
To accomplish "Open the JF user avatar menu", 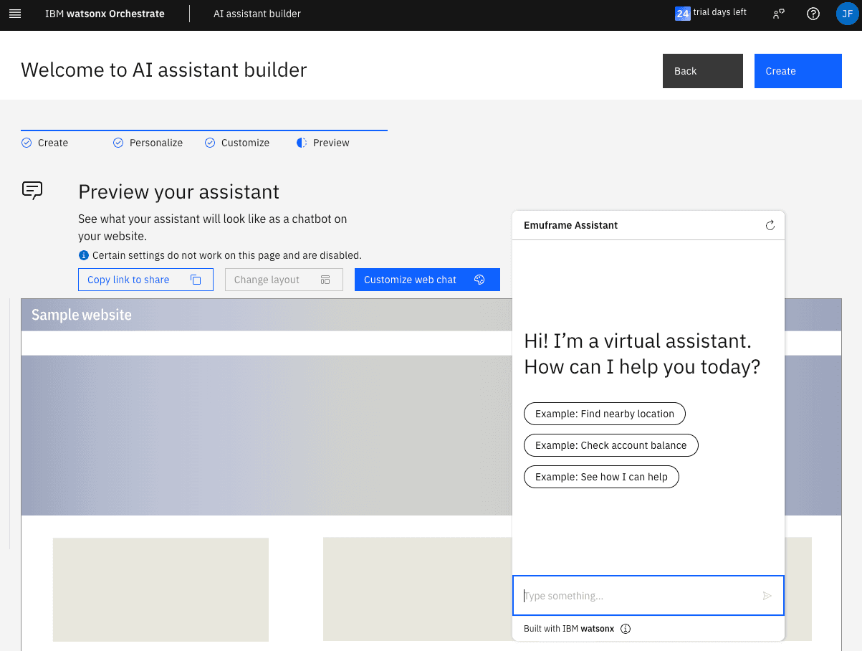I will pyautogui.click(x=847, y=14).
